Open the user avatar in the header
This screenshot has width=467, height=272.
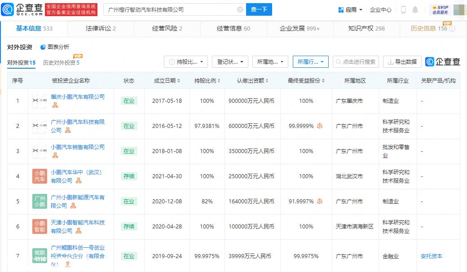(459, 9)
